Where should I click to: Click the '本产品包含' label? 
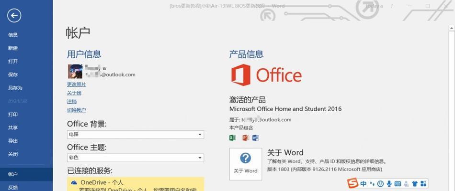pyautogui.click(x=241, y=127)
